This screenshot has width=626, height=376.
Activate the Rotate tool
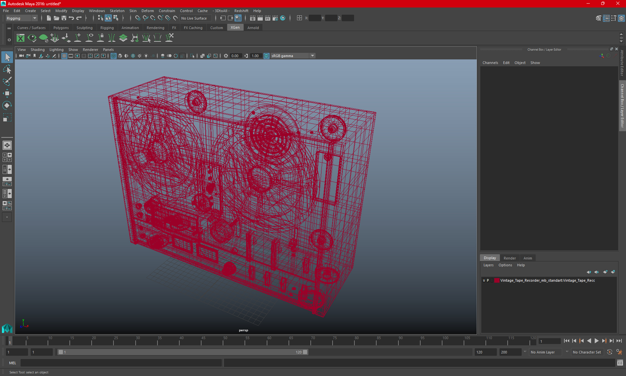pyautogui.click(x=7, y=105)
